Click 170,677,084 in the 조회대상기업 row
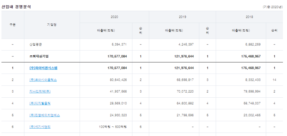The width and height of the screenshot is (287, 136). click(x=117, y=56)
